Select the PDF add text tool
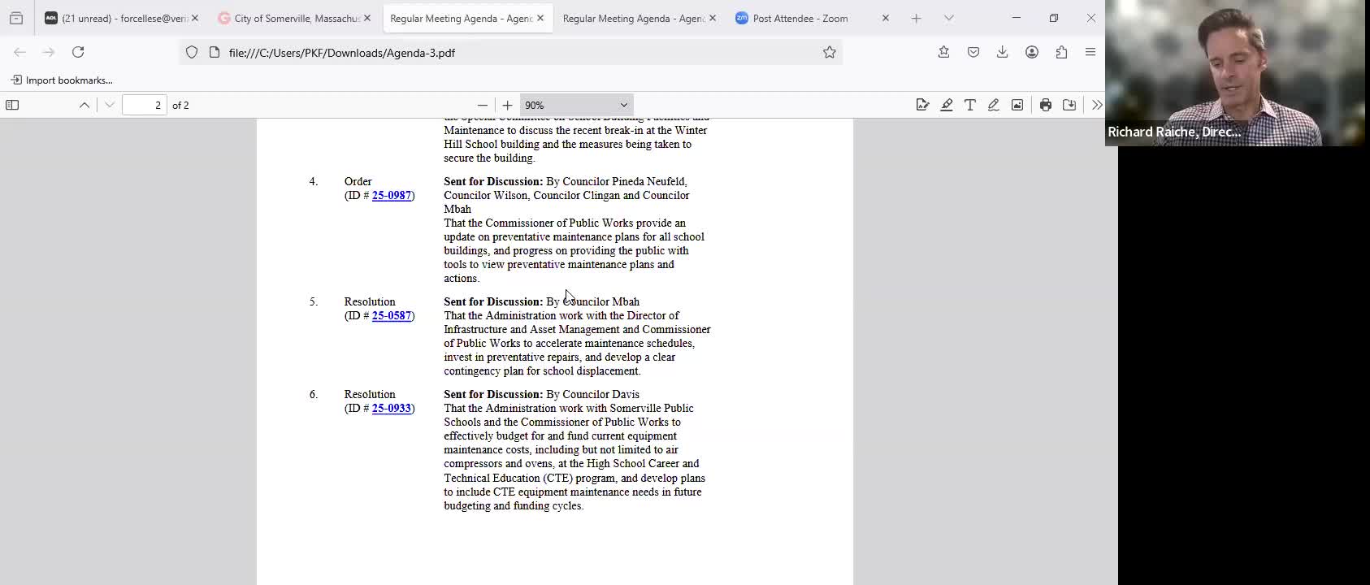Image resolution: width=1370 pixels, height=585 pixels. click(x=969, y=105)
